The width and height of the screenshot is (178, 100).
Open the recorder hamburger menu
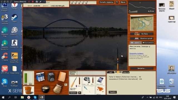pyautogui.click(x=1, y=2)
